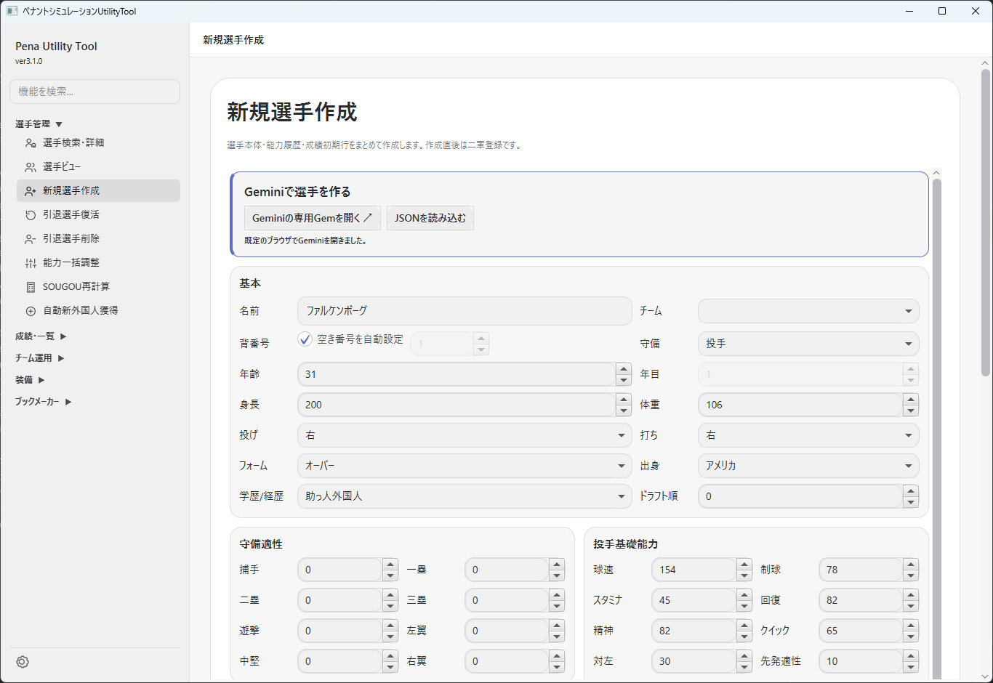The image size is (993, 683).
Task: Expand the チーム運用 section
Action: click(x=40, y=358)
